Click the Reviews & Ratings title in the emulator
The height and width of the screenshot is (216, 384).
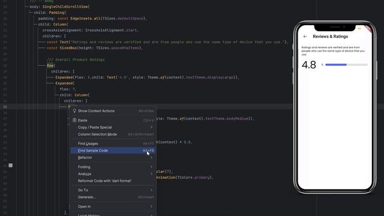coord(330,37)
